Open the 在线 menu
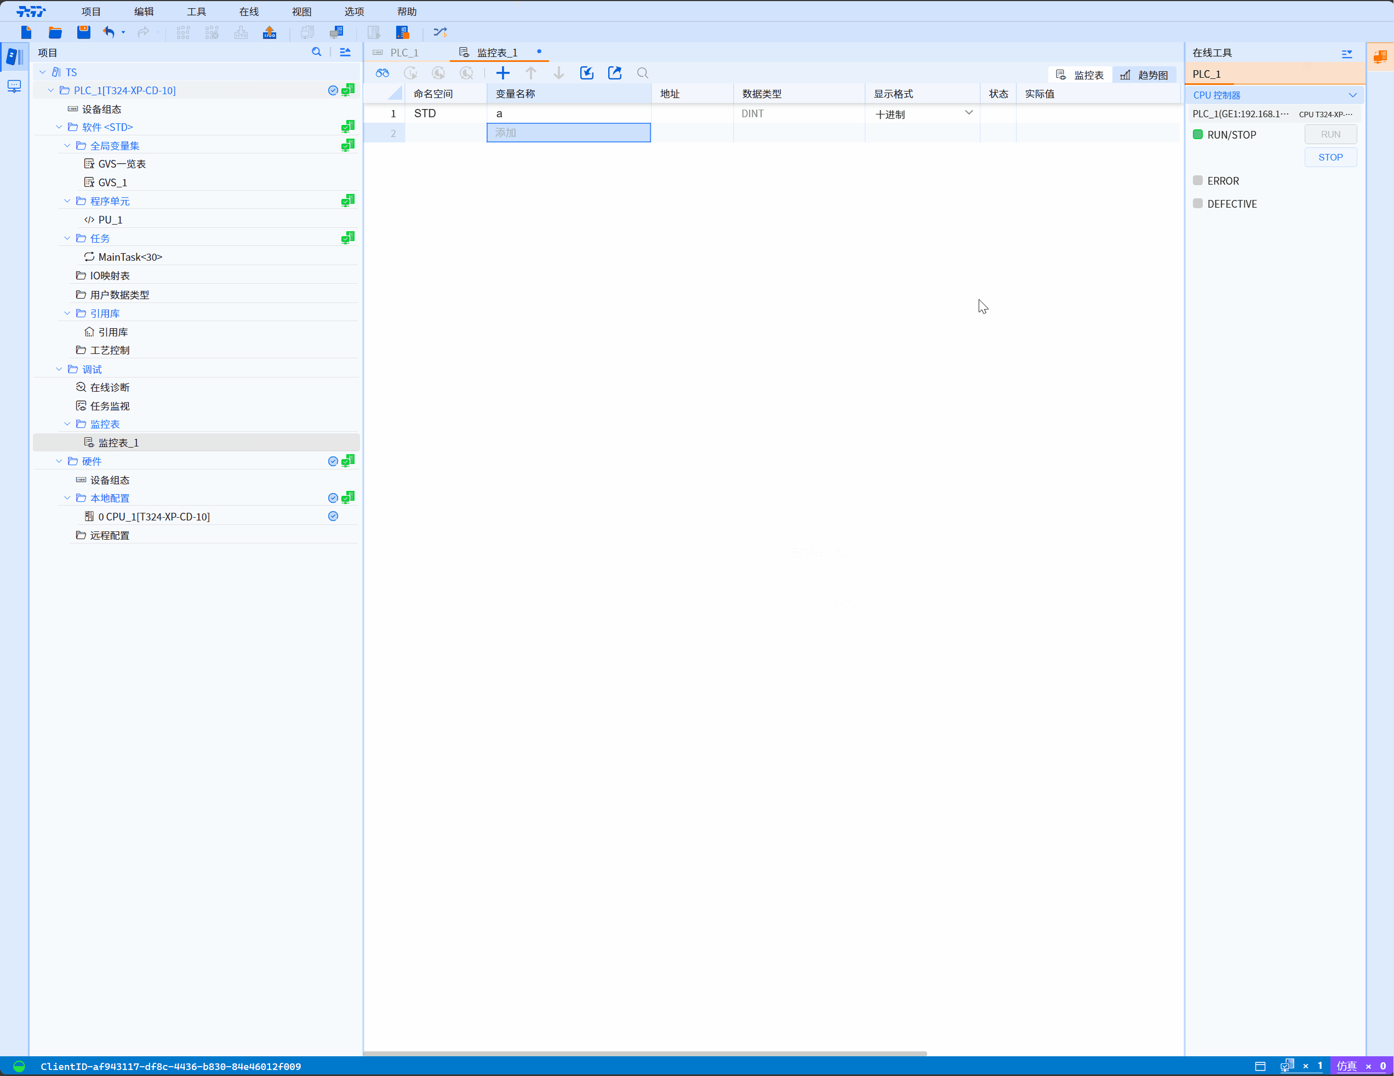Screen dimensions: 1394x1076 click(x=249, y=12)
